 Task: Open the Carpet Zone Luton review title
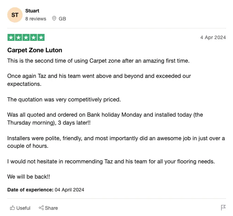(35, 50)
